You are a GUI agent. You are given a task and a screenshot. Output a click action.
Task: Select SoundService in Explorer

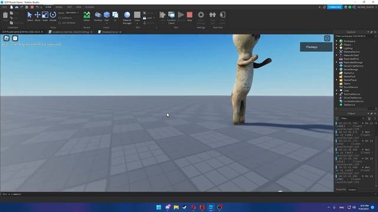pos(350,87)
